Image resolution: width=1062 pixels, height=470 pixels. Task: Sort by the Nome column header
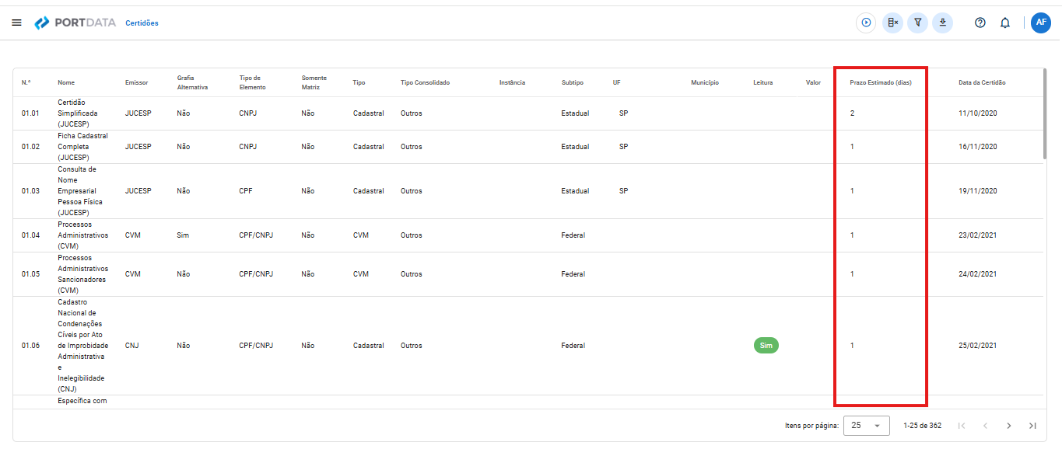click(x=66, y=82)
